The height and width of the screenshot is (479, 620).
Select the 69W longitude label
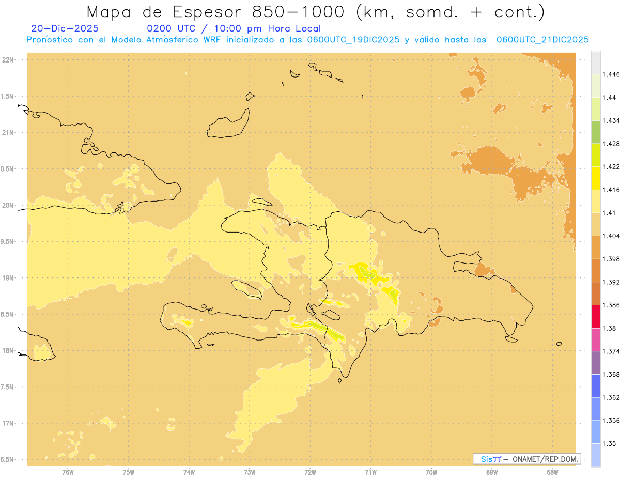pos(491,472)
